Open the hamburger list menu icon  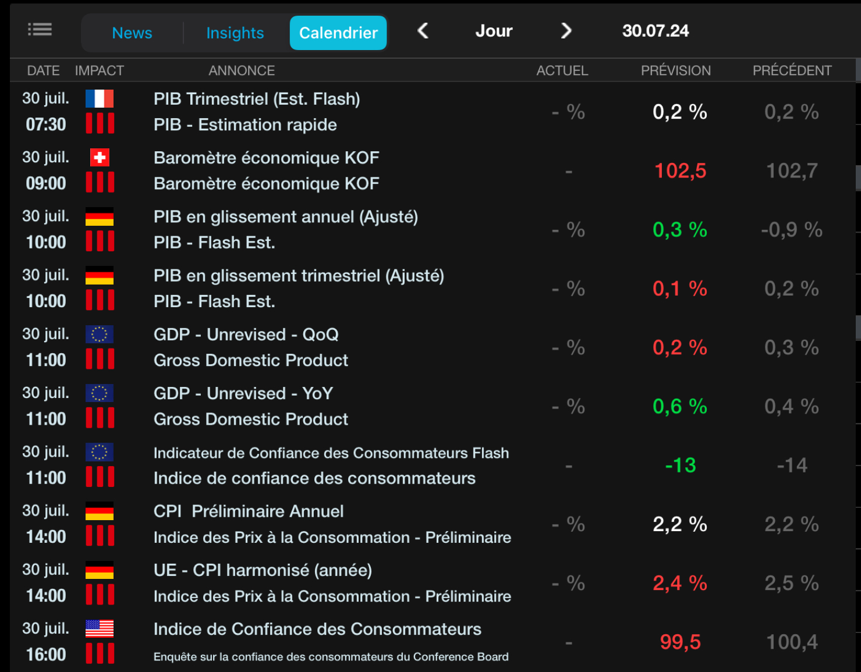tap(40, 29)
